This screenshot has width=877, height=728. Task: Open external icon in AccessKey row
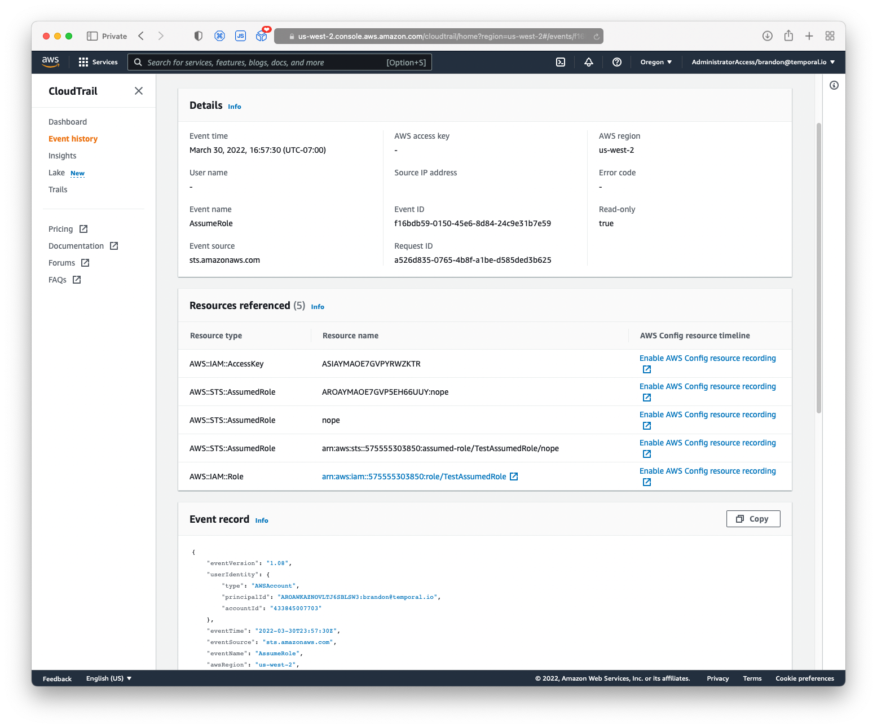pyautogui.click(x=647, y=369)
